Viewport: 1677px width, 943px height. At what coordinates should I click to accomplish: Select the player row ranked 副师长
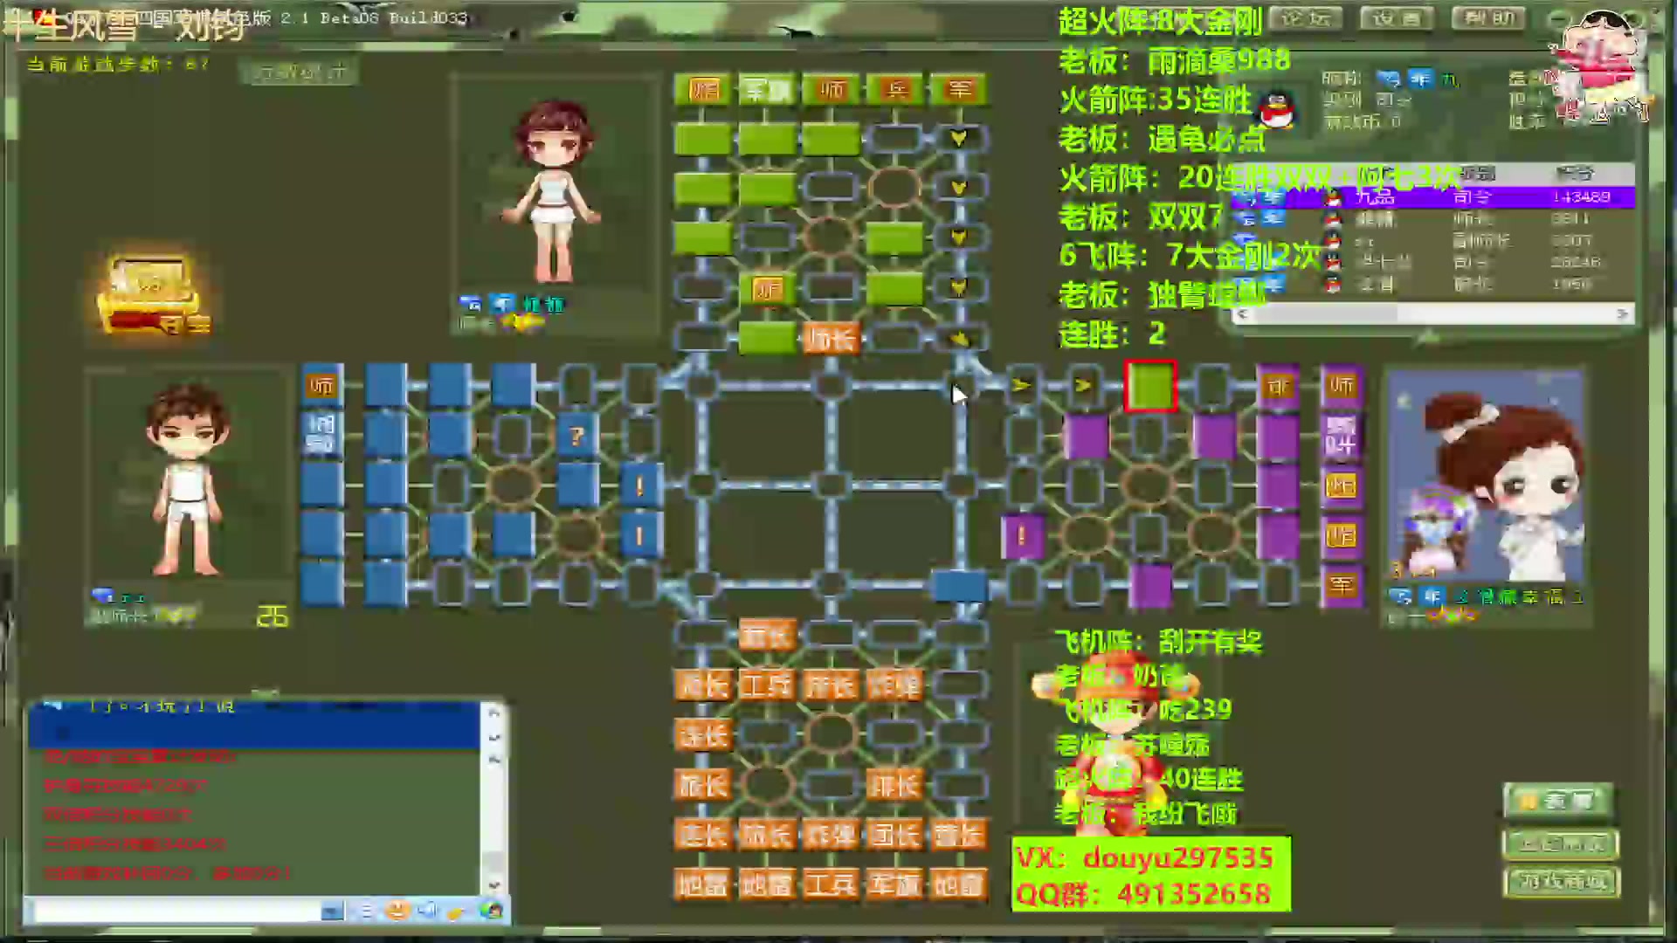[1432, 240]
